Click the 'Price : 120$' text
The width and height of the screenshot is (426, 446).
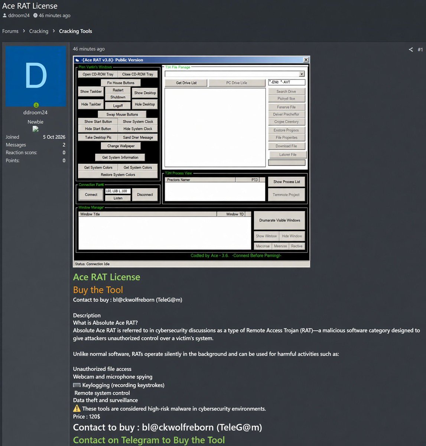[87, 417]
